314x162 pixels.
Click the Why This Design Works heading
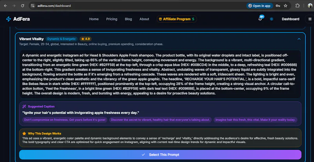coord(44,133)
